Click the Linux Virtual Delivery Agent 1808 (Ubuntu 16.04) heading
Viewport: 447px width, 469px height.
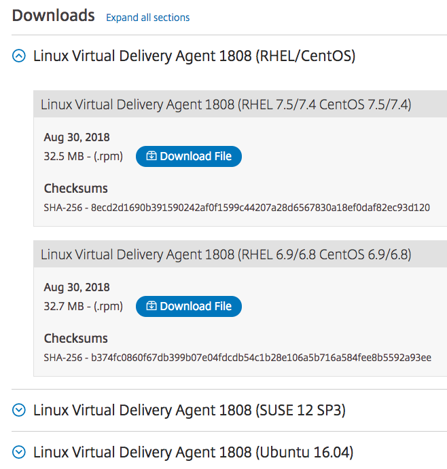(194, 452)
